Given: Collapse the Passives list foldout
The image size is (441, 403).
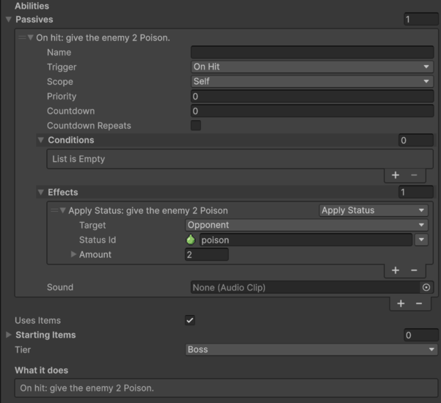Looking at the screenshot, I should click(9, 19).
